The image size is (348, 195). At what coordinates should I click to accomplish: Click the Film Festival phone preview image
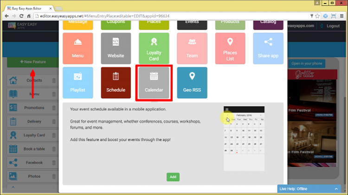pyautogui.click(x=312, y=101)
